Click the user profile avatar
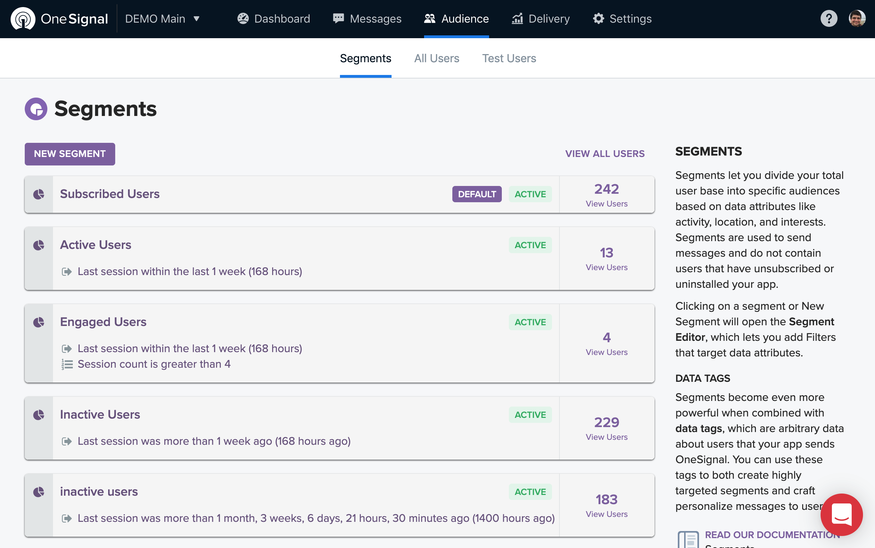875x548 pixels. pos(857,18)
